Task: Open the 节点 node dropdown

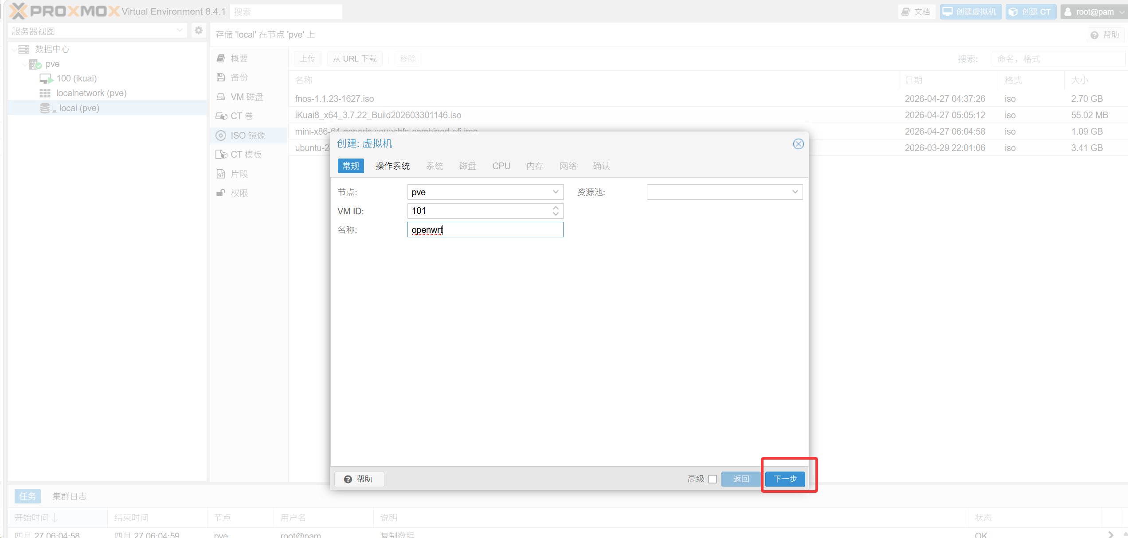Action: [555, 192]
